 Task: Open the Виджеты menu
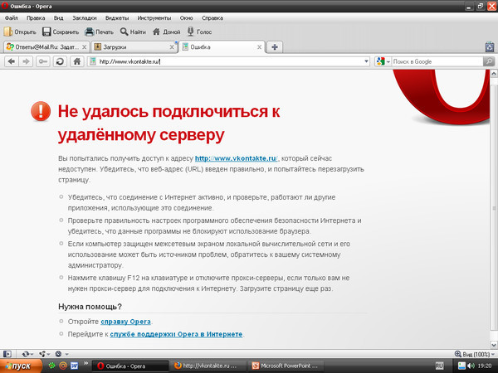pyautogui.click(x=117, y=18)
